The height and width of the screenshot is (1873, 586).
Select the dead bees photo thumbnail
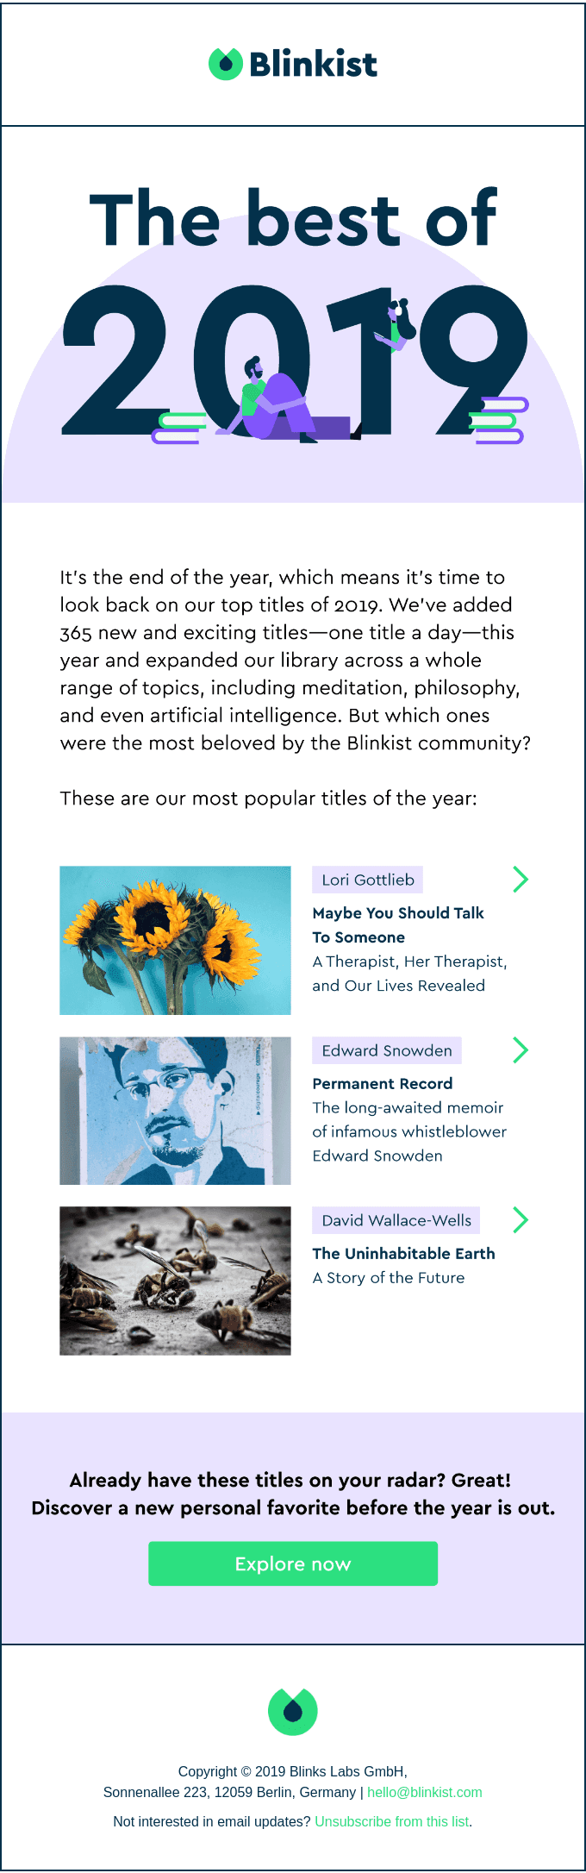point(175,1281)
